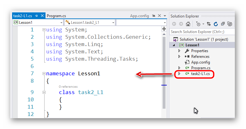Click the Sync with Active Document icon
Screen dimensions: 246x129
click(x=209, y=24)
